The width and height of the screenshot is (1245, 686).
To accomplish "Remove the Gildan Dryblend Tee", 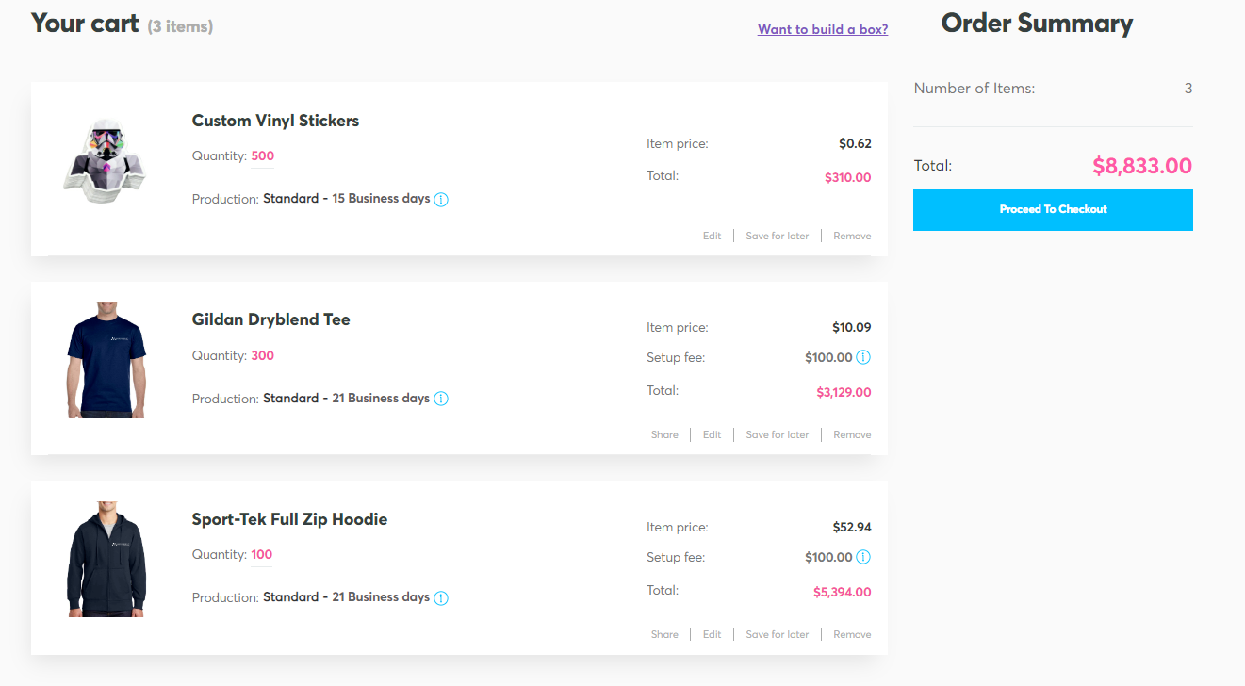I will [852, 434].
